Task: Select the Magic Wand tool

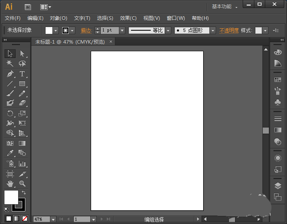Action: point(10,63)
